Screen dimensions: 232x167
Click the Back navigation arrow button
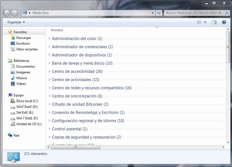point(7,13)
